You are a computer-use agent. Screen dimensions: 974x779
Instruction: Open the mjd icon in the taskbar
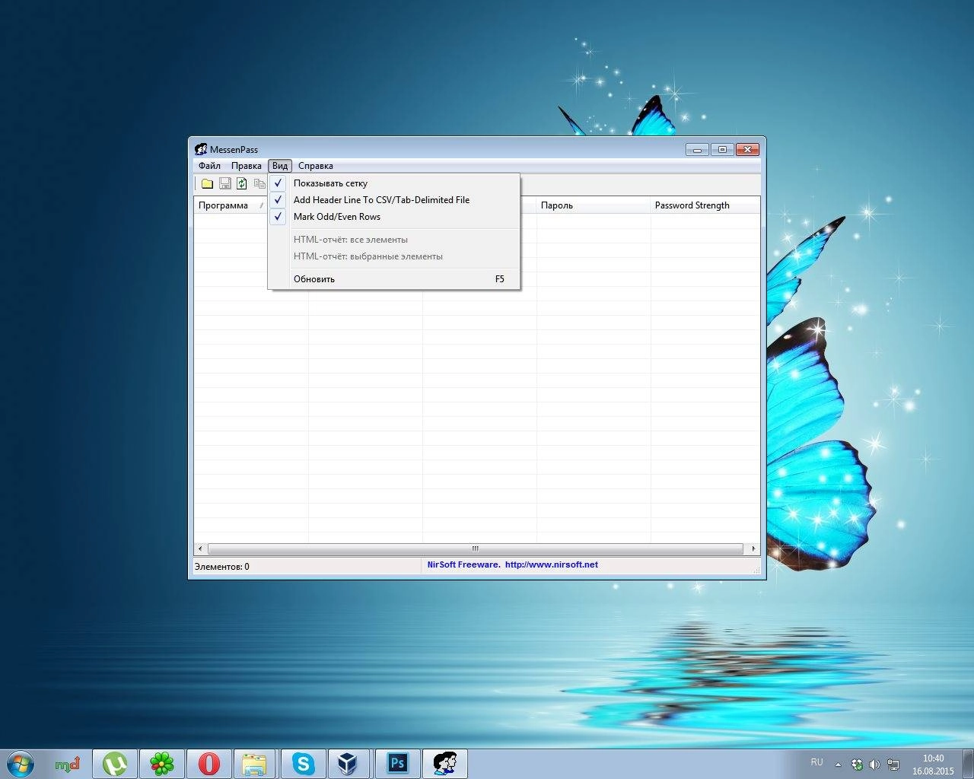point(68,763)
